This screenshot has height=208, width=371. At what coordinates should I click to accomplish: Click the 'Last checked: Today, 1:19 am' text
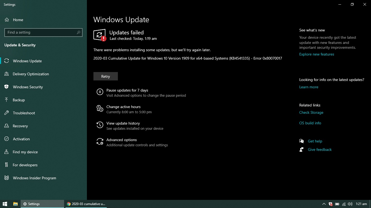click(133, 38)
